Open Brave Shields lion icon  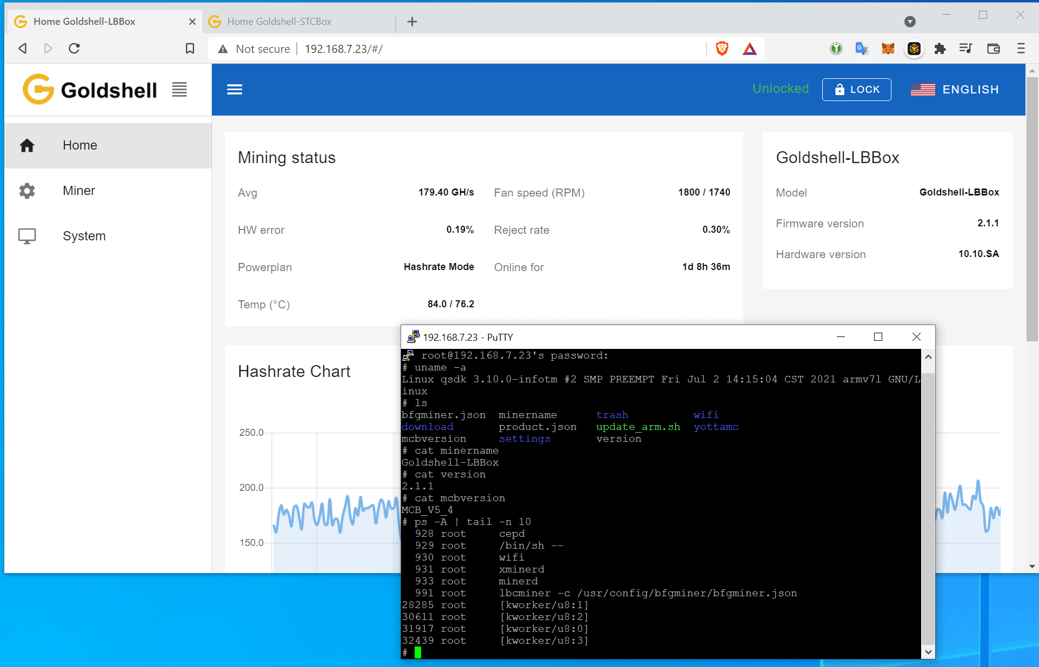pyautogui.click(x=722, y=49)
